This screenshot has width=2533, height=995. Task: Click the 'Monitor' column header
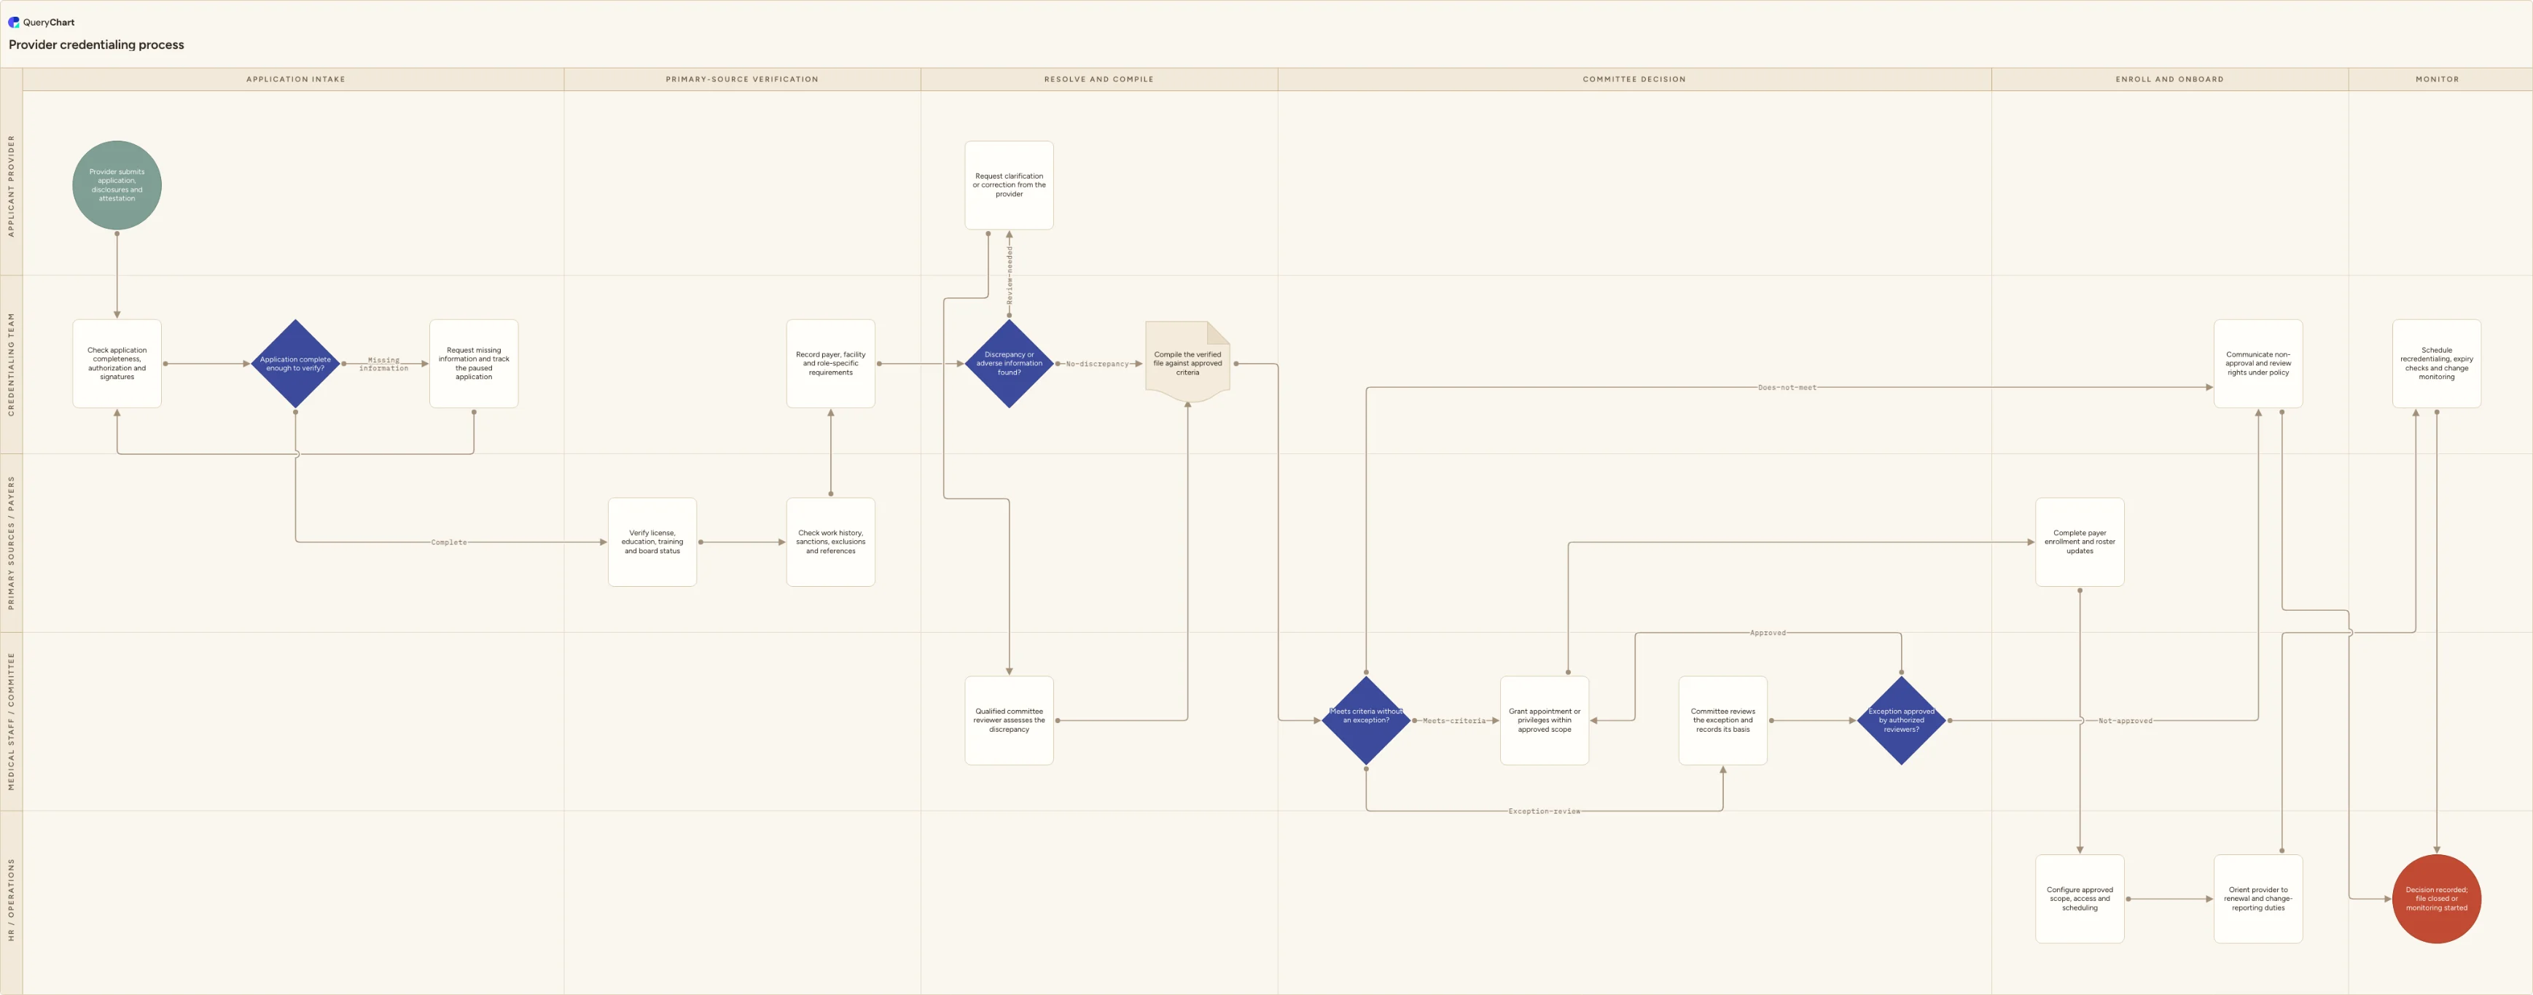[2437, 79]
